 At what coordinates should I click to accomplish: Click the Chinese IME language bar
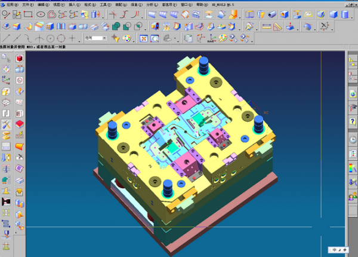[x=338, y=250]
